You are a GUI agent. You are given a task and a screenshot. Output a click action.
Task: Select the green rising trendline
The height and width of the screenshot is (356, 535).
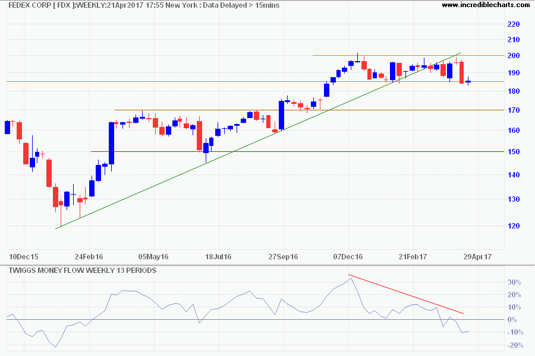click(258, 141)
